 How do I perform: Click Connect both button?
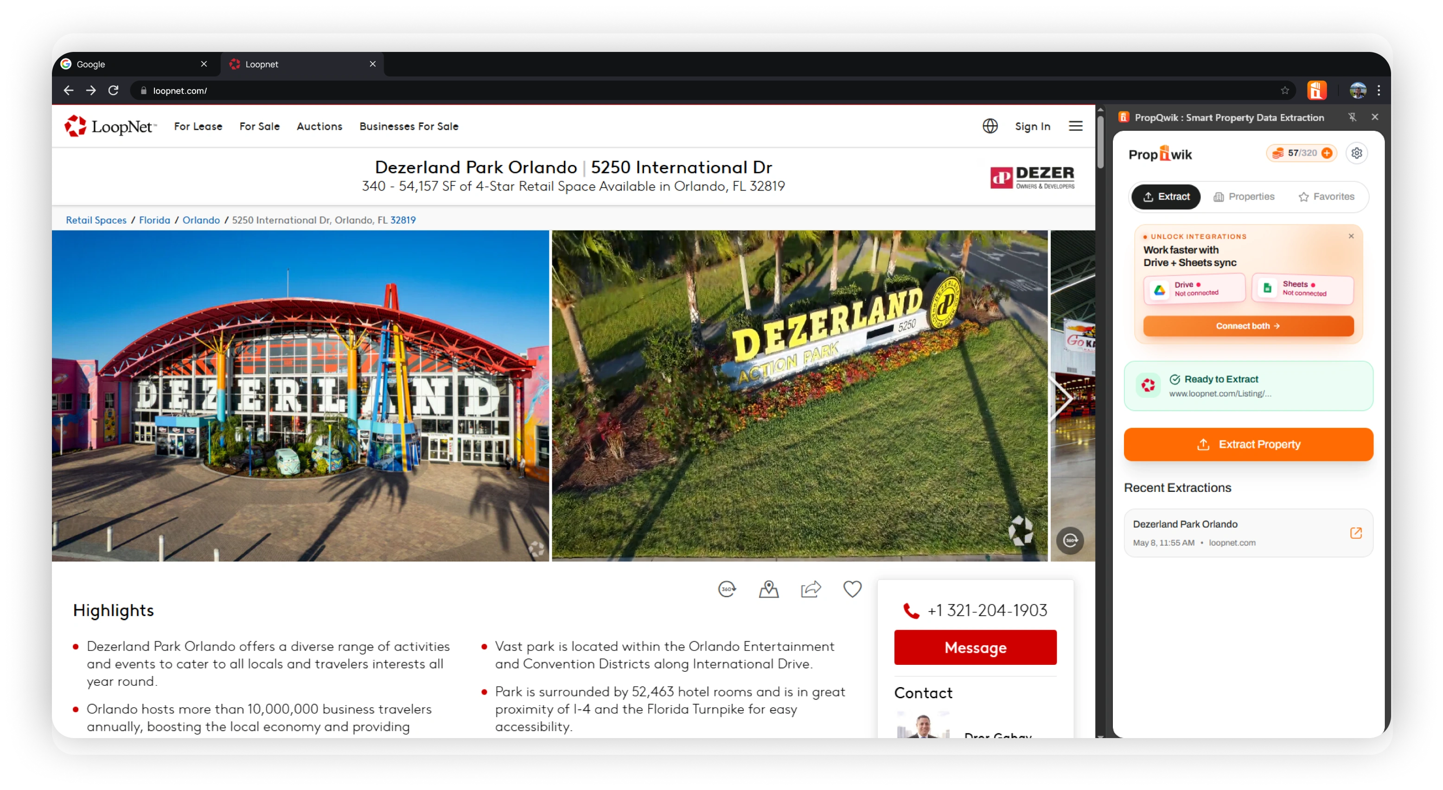(x=1248, y=326)
